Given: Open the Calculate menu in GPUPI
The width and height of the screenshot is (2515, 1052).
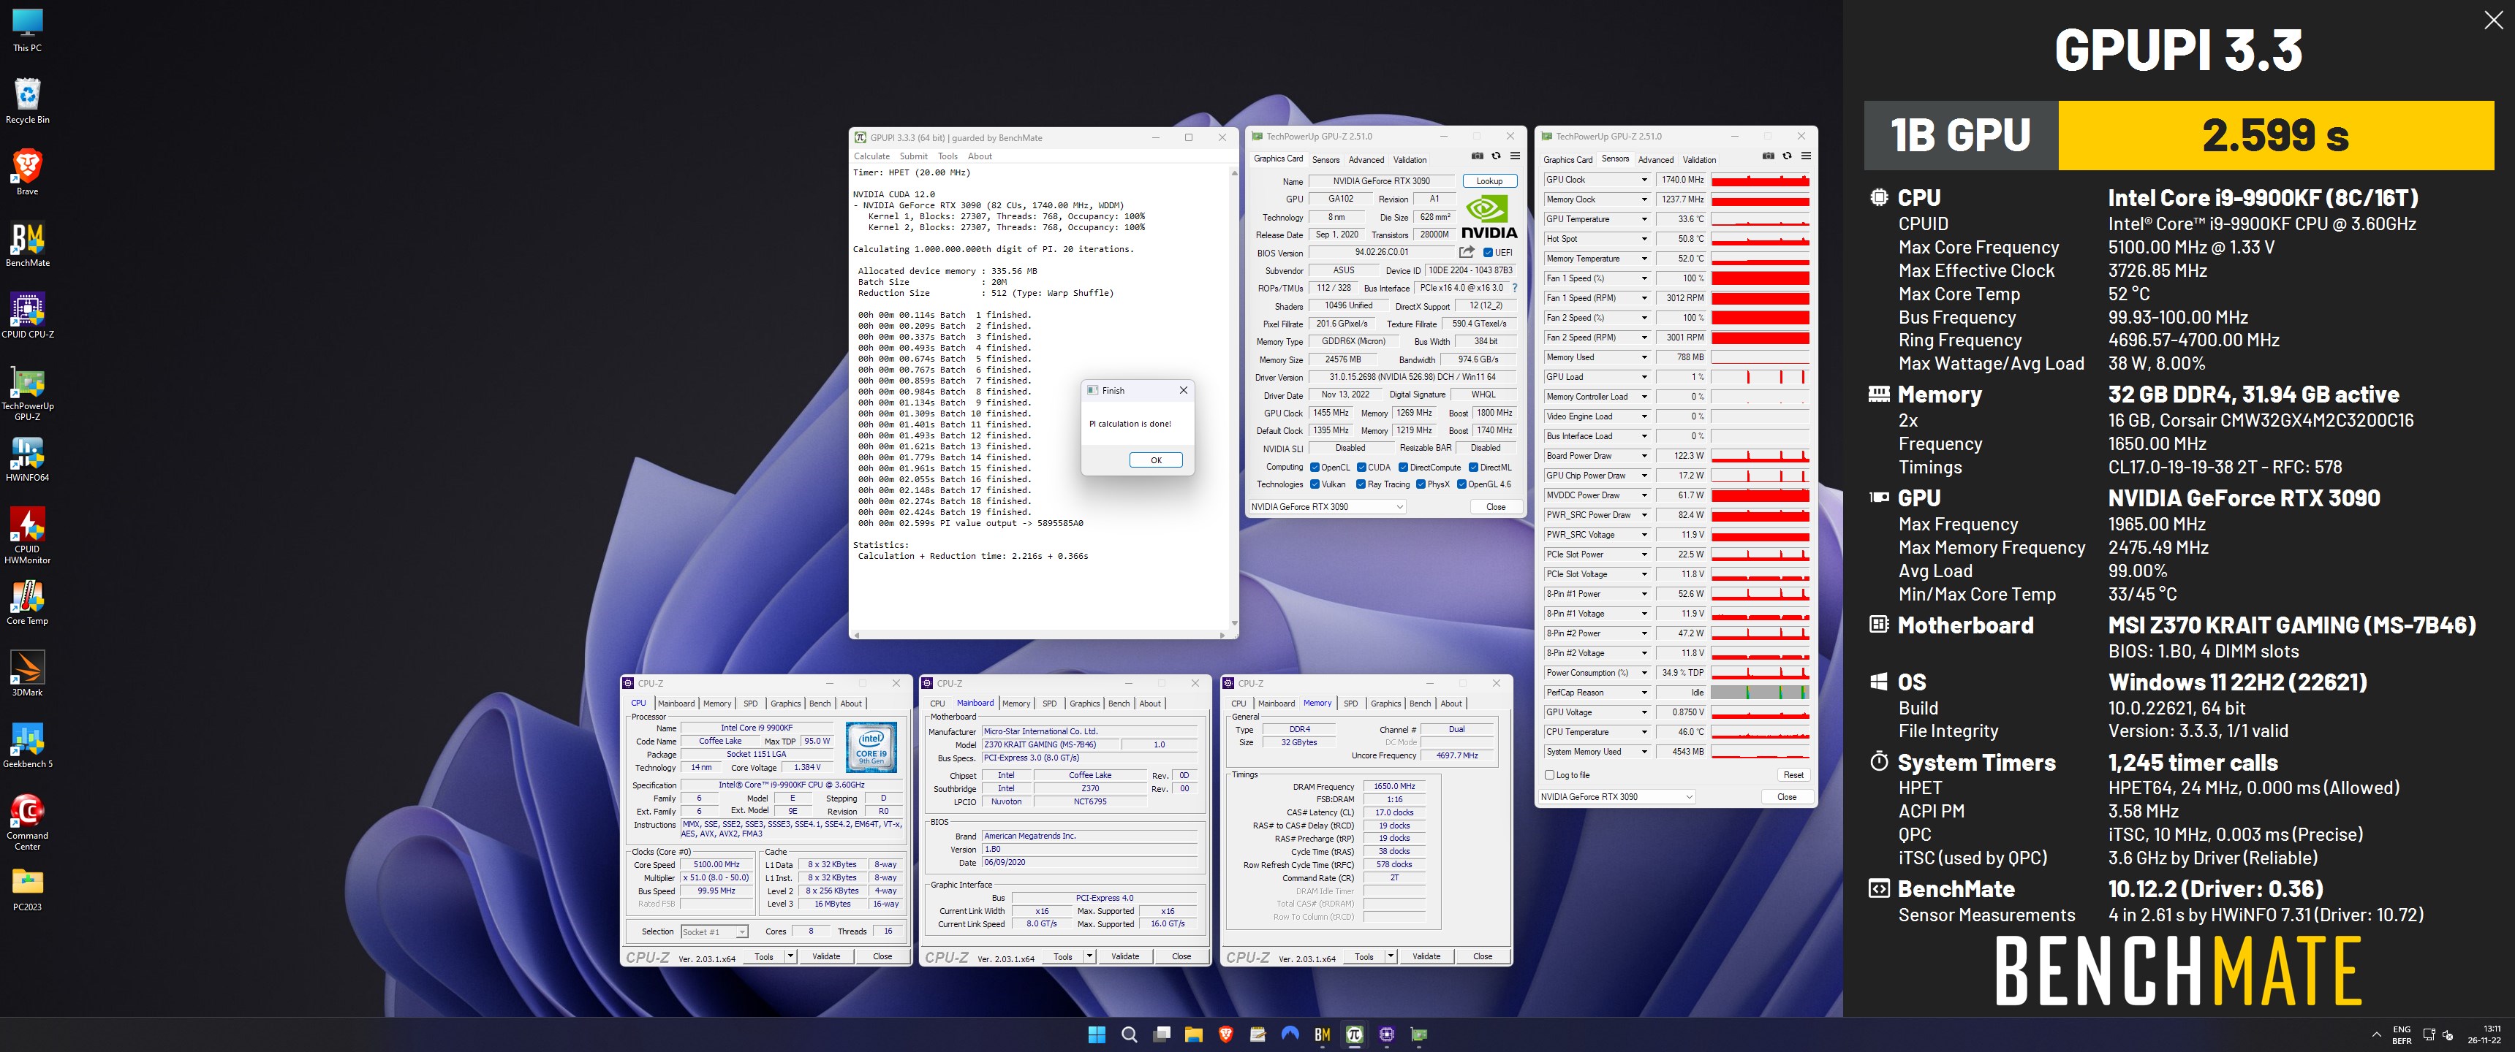Looking at the screenshot, I should [x=872, y=156].
